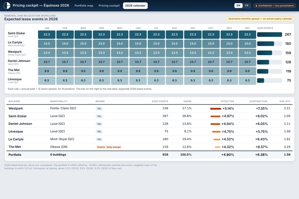Click the CONTRACTUAL column header
The image size is (299, 199).
(x=259, y=101)
